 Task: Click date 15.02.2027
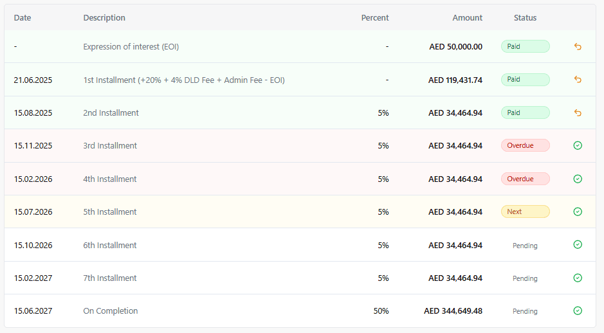33,278
